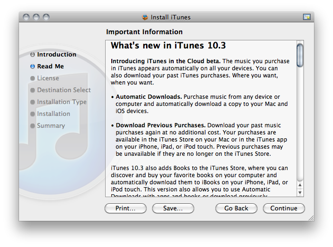Click the vertical scrollbar thumb of the text pane
The height and width of the screenshot is (247, 333).
click(x=300, y=55)
